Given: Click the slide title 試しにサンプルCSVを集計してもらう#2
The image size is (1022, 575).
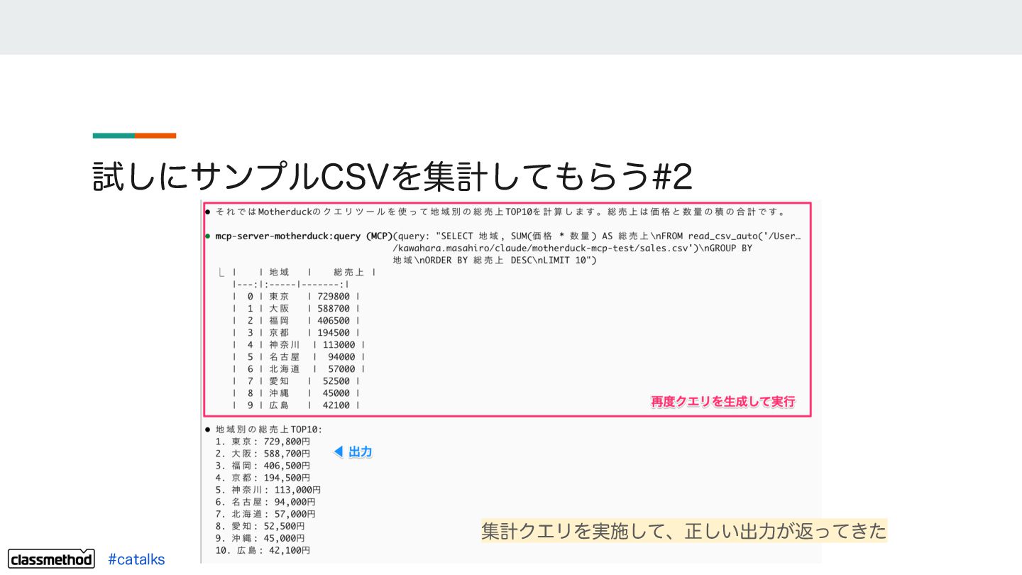Looking at the screenshot, I should click(392, 177).
